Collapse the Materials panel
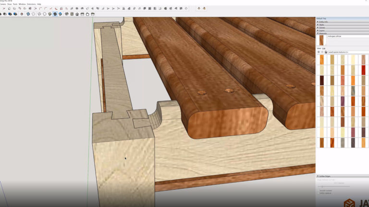This screenshot has height=207, width=369. coord(343,34)
